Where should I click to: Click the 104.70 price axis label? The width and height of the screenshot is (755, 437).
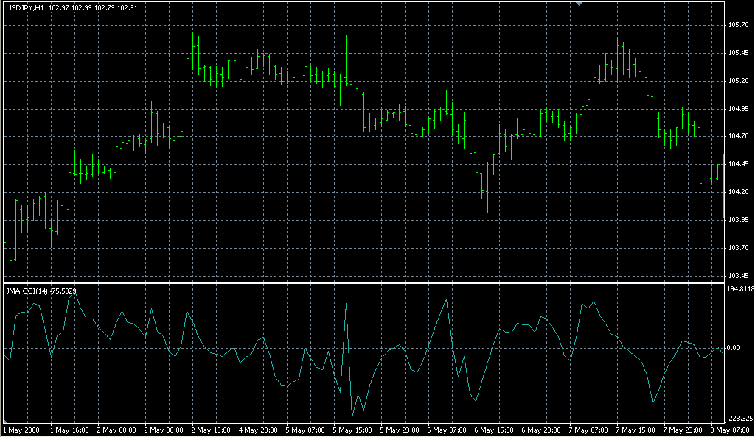click(x=737, y=137)
